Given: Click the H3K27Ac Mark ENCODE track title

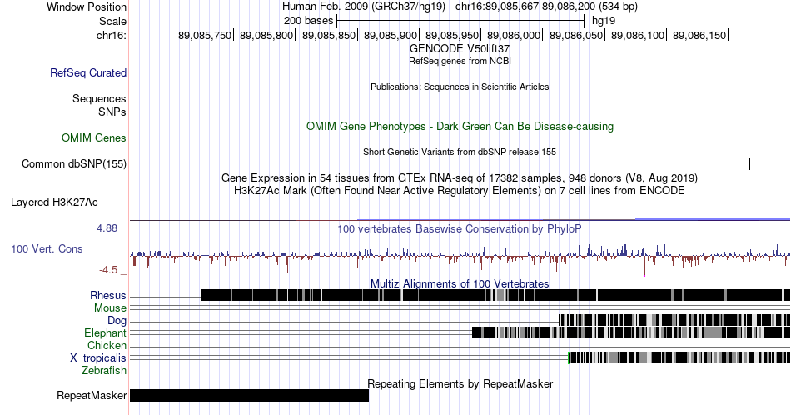Looking at the screenshot, I should click(x=460, y=190).
